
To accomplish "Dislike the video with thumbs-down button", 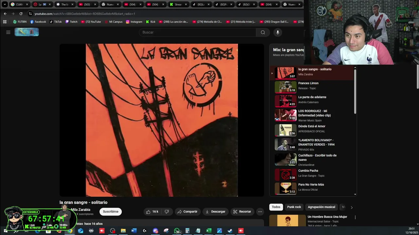I will point(167,211).
